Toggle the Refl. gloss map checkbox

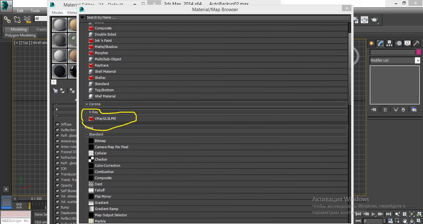click(x=57, y=136)
